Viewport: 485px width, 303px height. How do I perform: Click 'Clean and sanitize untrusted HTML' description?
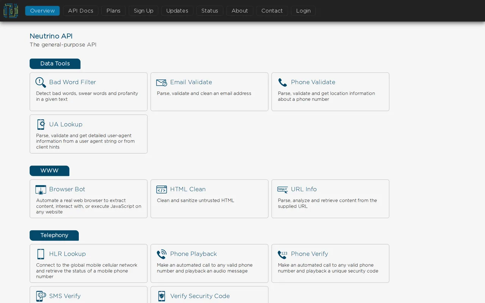196,200
